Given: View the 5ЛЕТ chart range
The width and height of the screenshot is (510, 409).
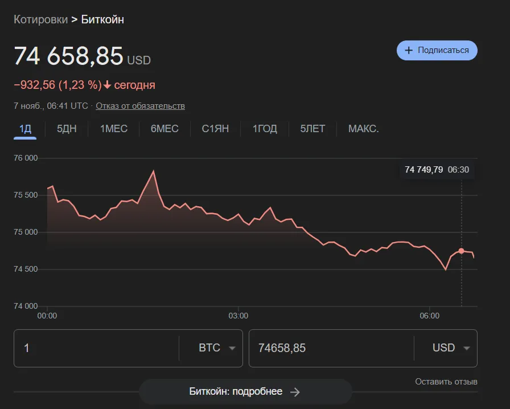Looking at the screenshot, I should pyautogui.click(x=312, y=129).
